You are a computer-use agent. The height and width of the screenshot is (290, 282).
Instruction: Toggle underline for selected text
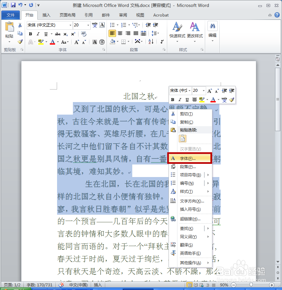tap(46, 34)
